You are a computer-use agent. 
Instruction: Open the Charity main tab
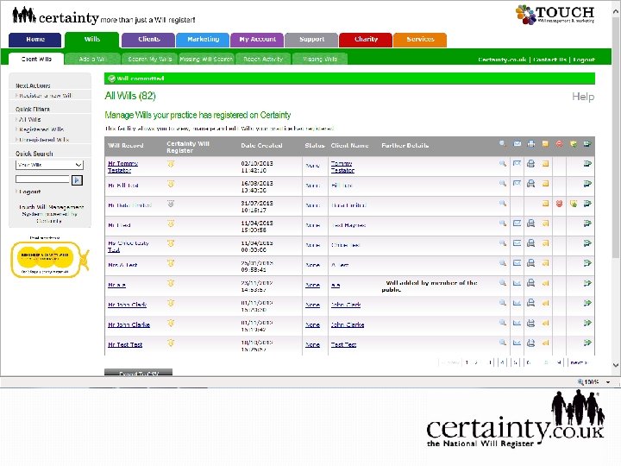tap(366, 40)
